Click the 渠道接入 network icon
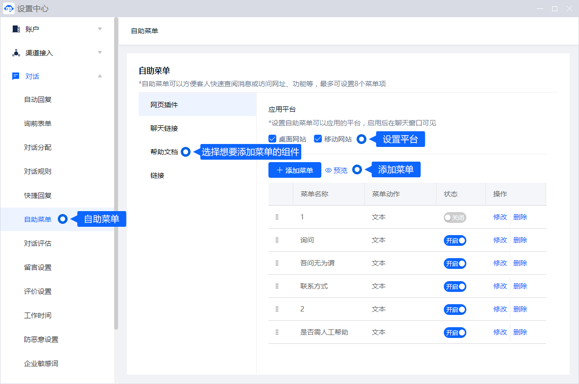The width and height of the screenshot is (579, 384). click(x=16, y=53)
